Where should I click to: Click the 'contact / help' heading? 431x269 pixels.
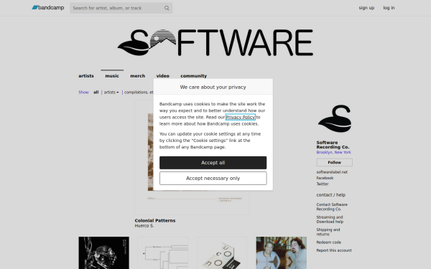tap(330, 195)
